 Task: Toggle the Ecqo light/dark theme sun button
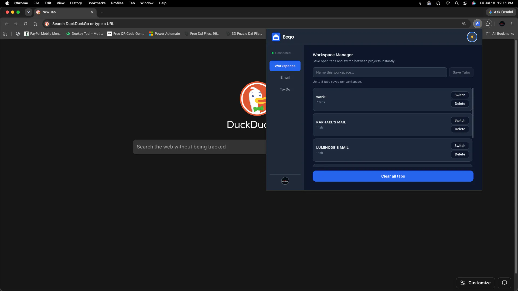[x=472, y=37]
